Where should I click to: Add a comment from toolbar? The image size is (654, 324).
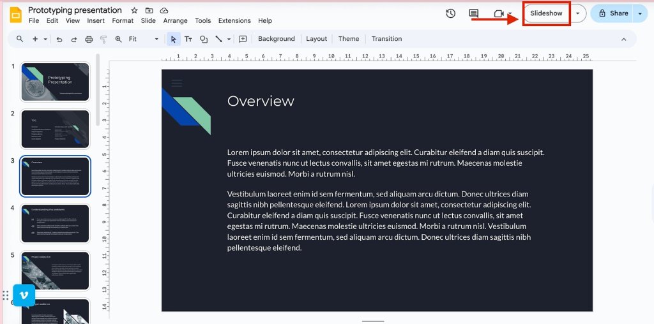tap(243, 39)
